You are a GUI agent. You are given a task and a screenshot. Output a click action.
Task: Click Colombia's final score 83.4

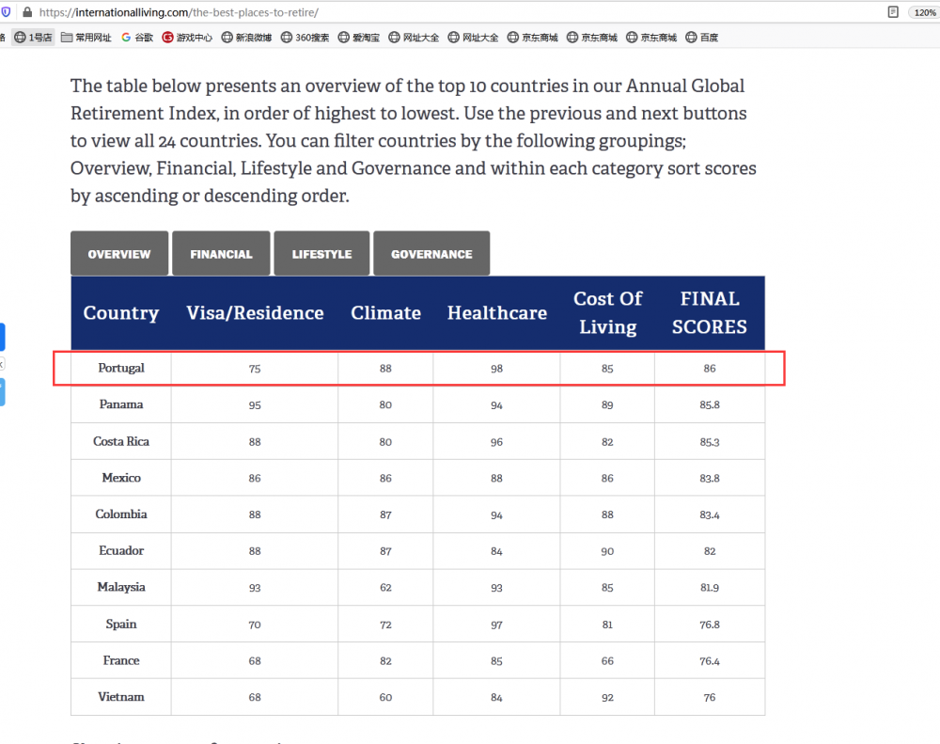(x=709, y=514)
